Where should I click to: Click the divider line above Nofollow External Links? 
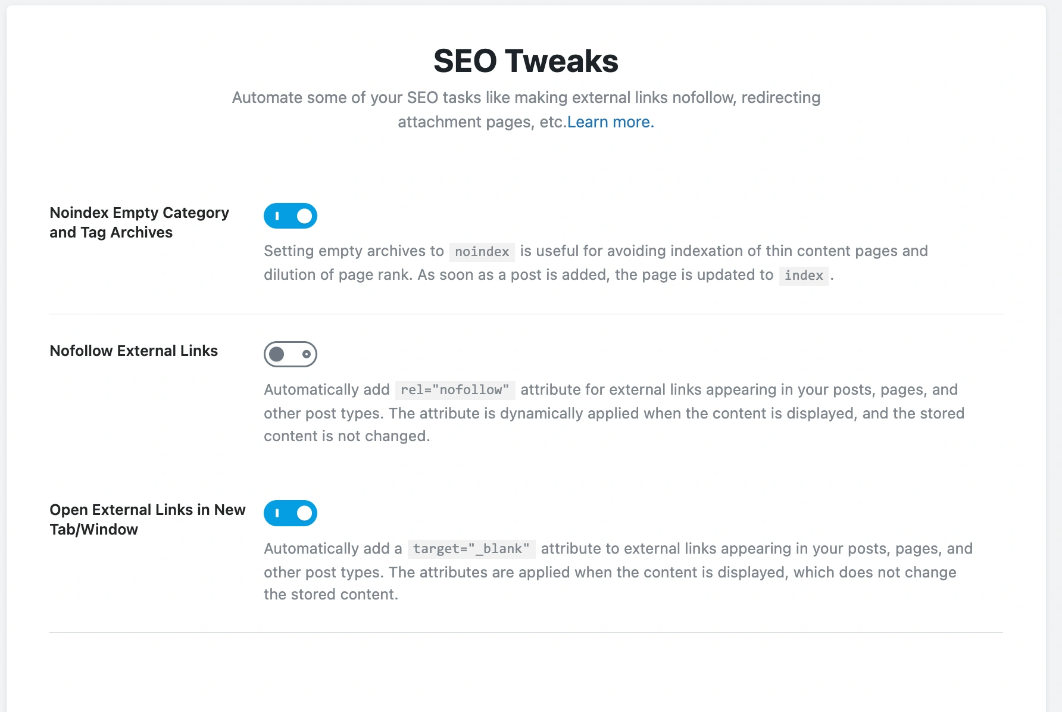coord(526,314)
